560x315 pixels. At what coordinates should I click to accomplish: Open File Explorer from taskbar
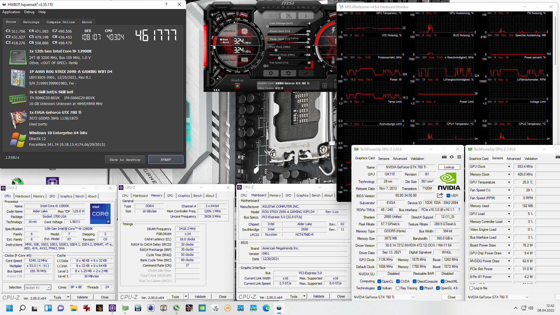pos(73,308)
